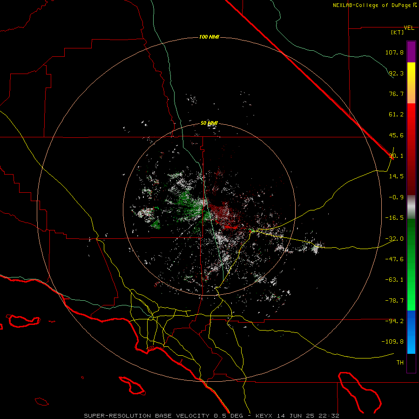Image resolution: width=419 pixels, height=419 pixels.
Task: Click the [KT] units label
Action: point(398,32)
